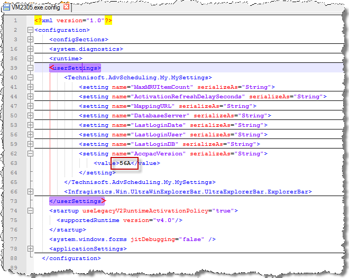
Task: Click line number 88 in the margin
Action: [14, 258]
